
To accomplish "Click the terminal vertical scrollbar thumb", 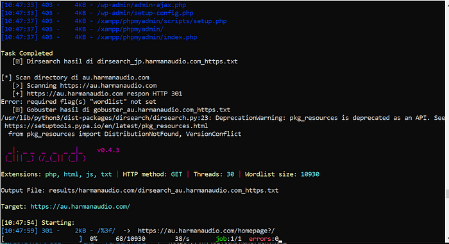I will tap(447, 193).
